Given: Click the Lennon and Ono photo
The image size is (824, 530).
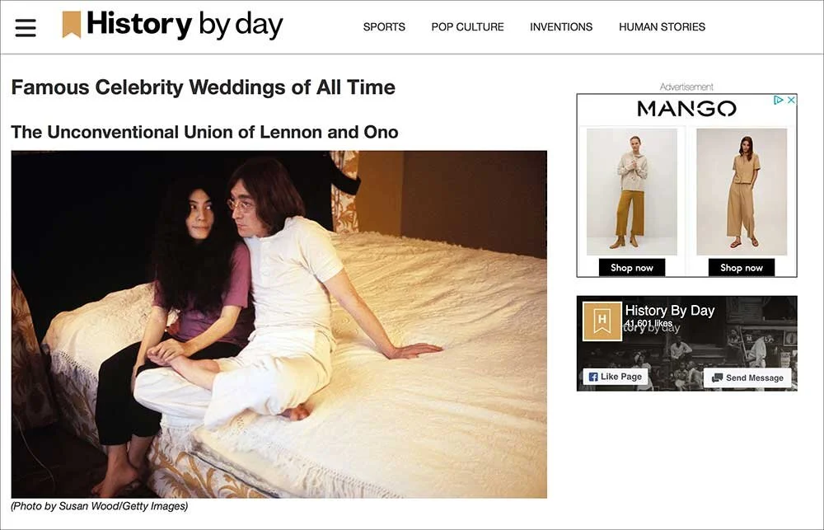Looking at the screenshot, I should (279, 325).
